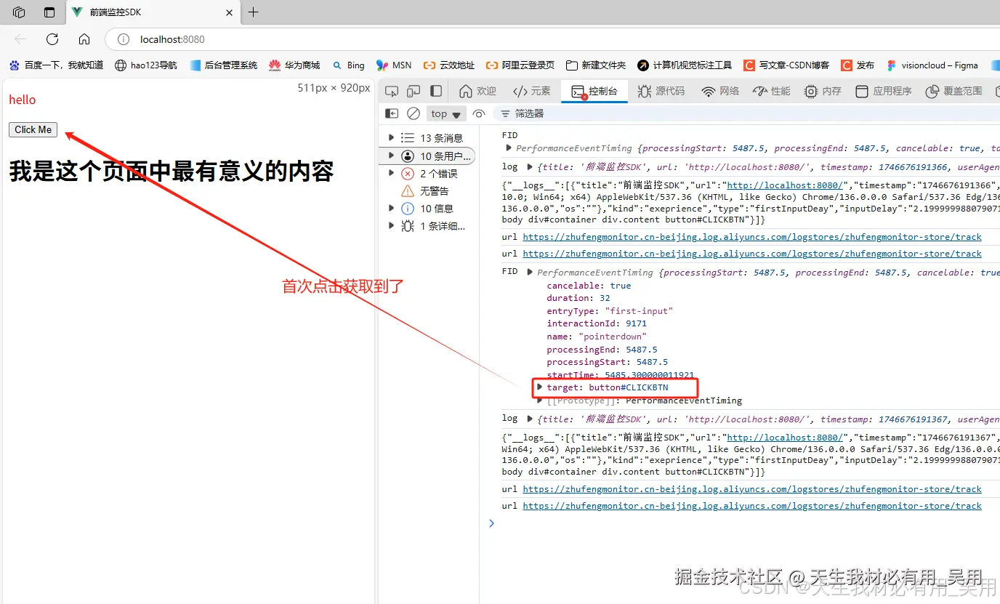This screenshot has width=1000, height=604.
Task: Select the 10 信息 info group
Action: 429,208
